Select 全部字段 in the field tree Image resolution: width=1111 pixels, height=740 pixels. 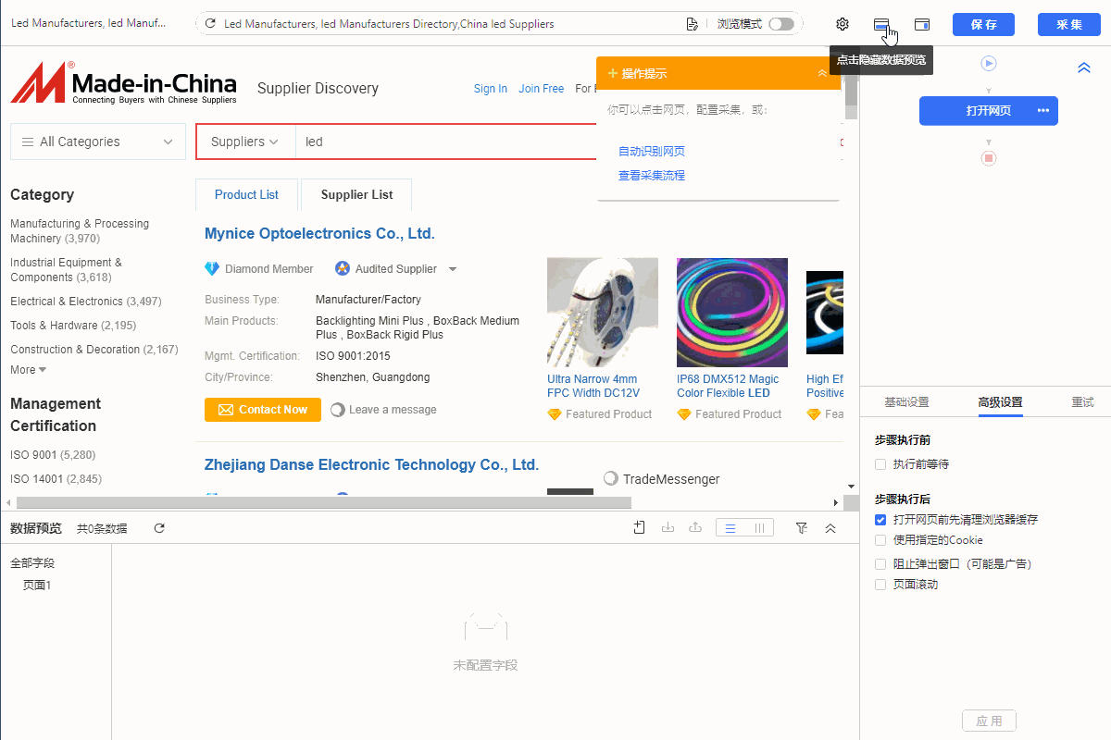coord(32,563)
